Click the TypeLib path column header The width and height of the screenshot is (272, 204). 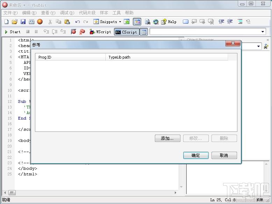[x=166, y=57]
